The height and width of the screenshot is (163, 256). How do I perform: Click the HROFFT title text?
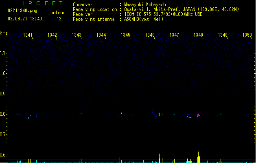(x=42, y=3)
